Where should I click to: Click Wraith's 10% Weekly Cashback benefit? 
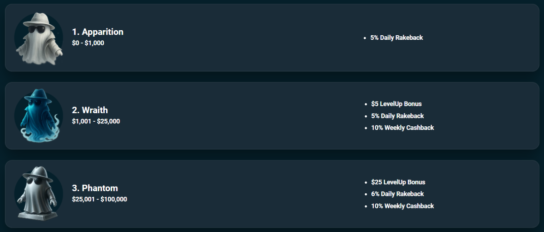pyautogui.click(x=402, y=128)
